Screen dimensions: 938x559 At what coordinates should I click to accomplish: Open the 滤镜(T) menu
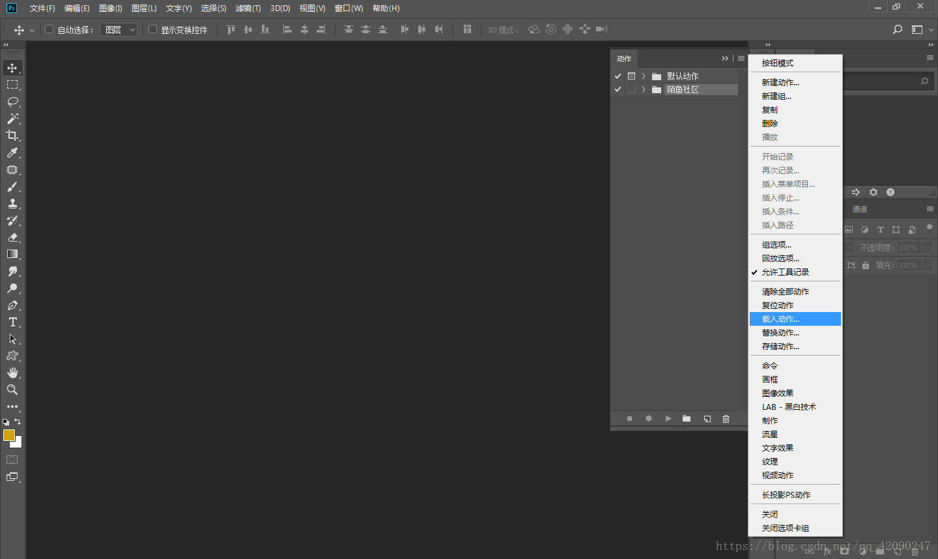click(248, 8)
